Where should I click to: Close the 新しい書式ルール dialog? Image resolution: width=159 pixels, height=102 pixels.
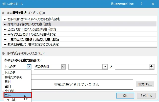tap(153, 4)
